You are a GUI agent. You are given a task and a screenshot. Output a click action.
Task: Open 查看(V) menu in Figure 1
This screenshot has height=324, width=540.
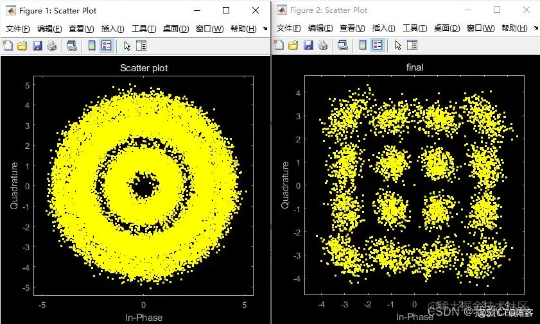pos(81,28)
